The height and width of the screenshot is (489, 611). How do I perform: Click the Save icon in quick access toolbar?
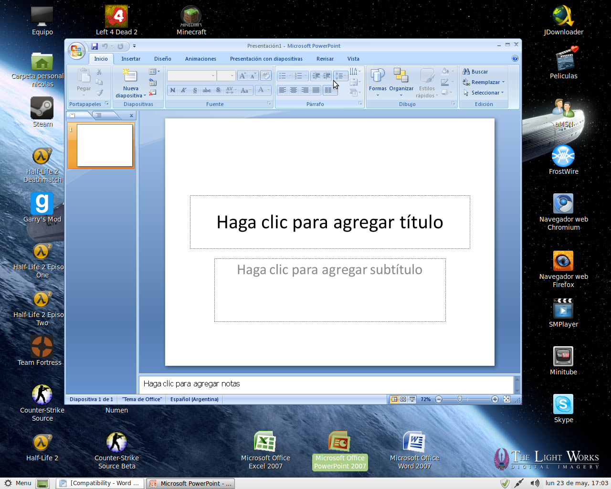click(x=95, y=46)
